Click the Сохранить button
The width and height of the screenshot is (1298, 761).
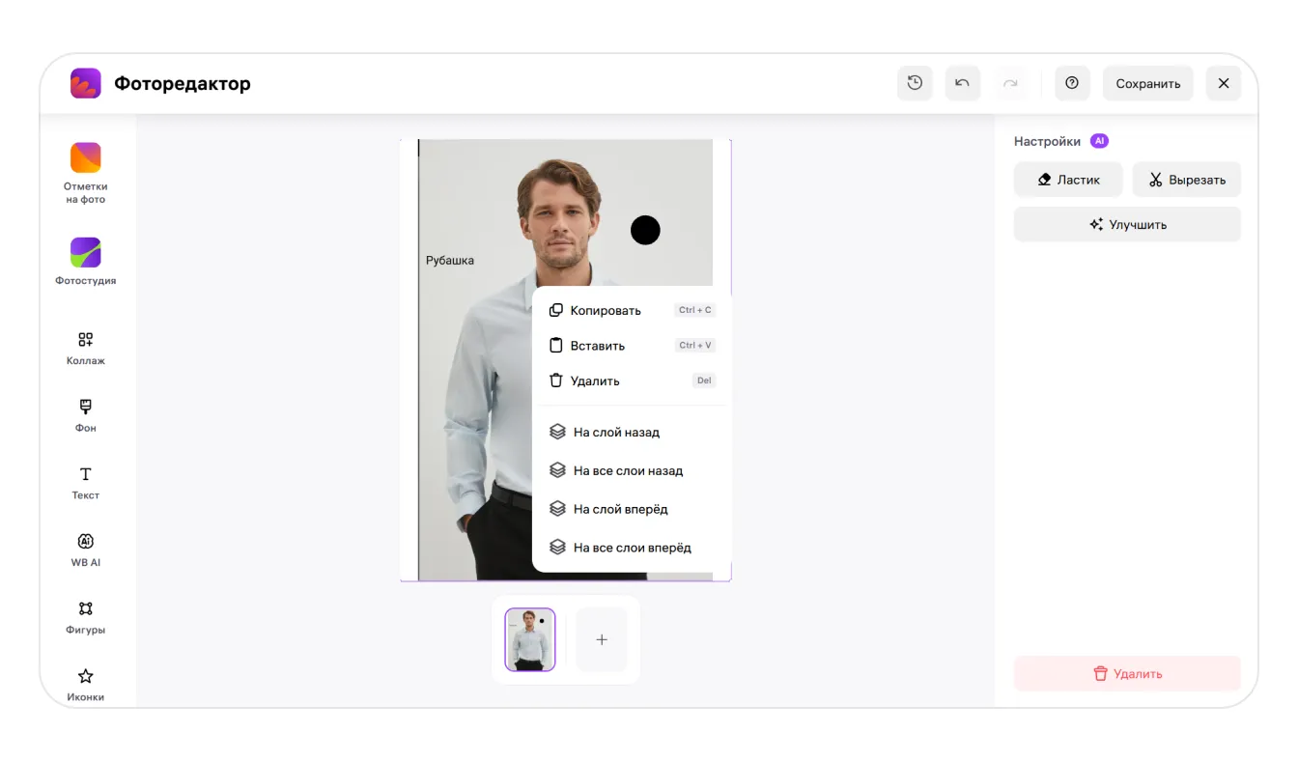pyautogui.click(x=1148, y=83)
